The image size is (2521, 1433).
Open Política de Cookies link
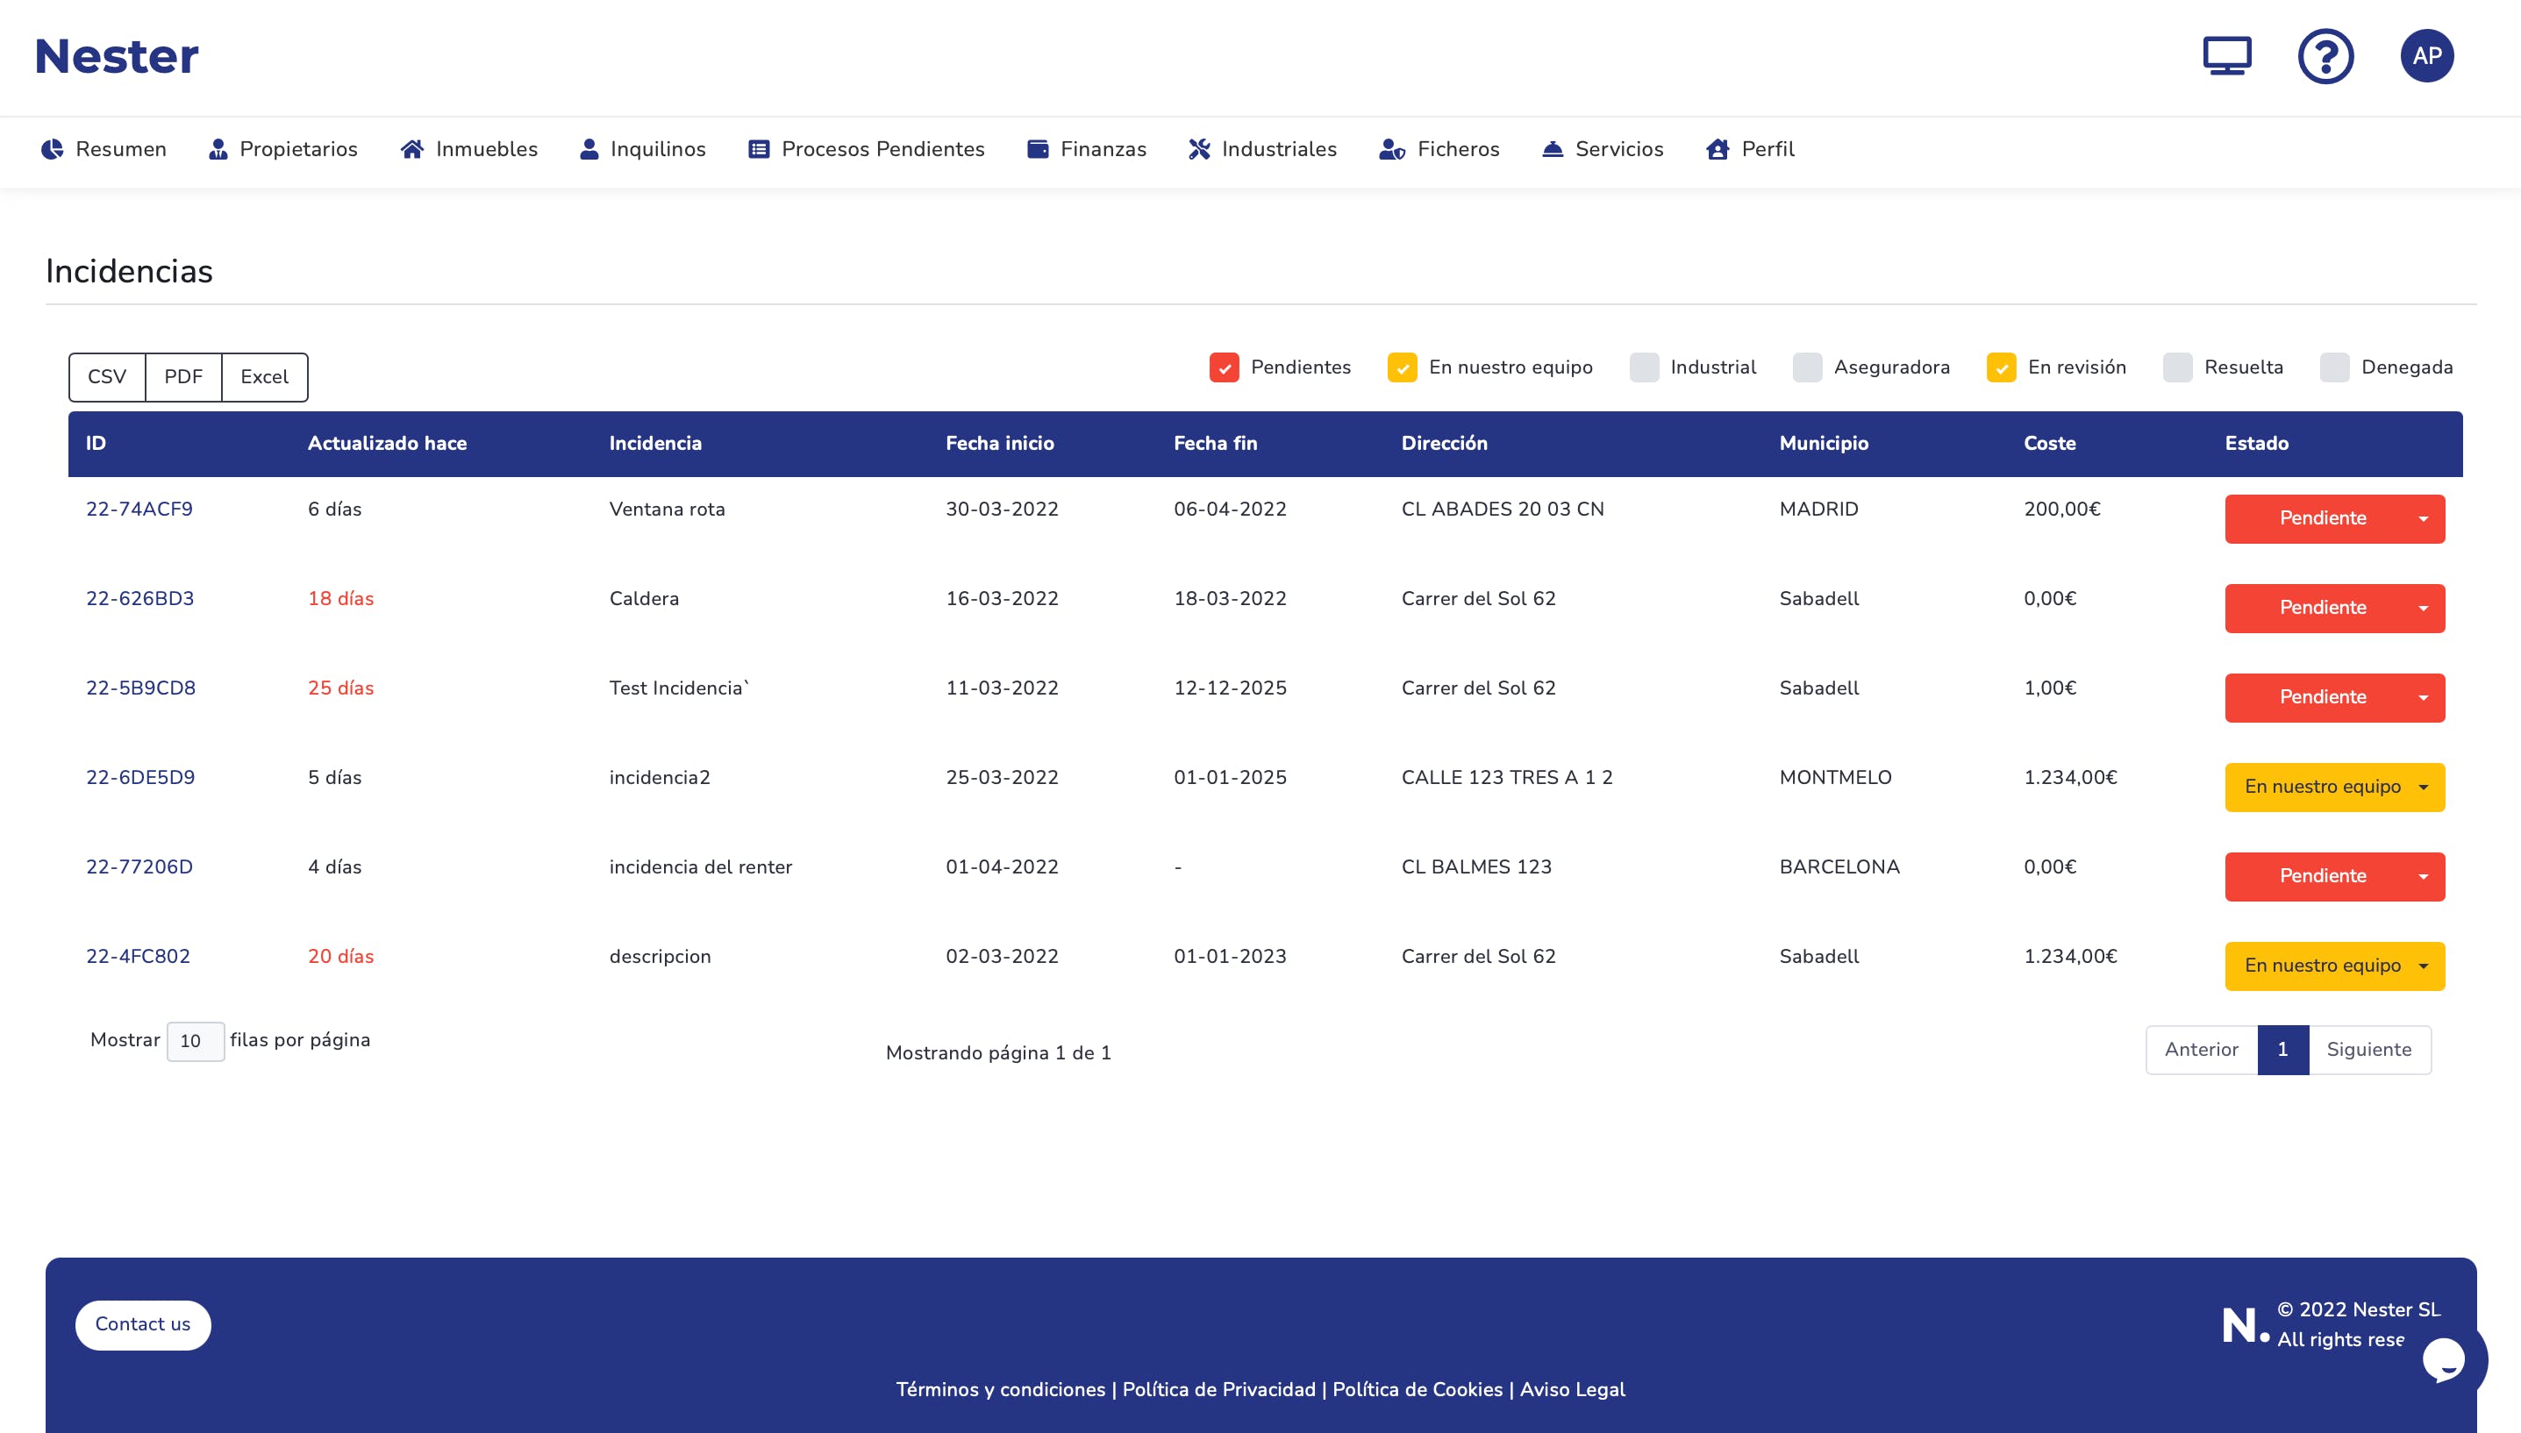pos(1418,1390)
